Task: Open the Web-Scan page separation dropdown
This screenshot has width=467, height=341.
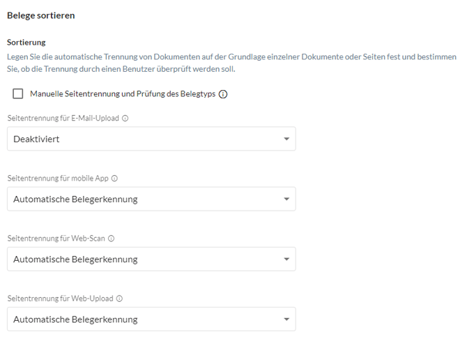Action: click(151, 259)
